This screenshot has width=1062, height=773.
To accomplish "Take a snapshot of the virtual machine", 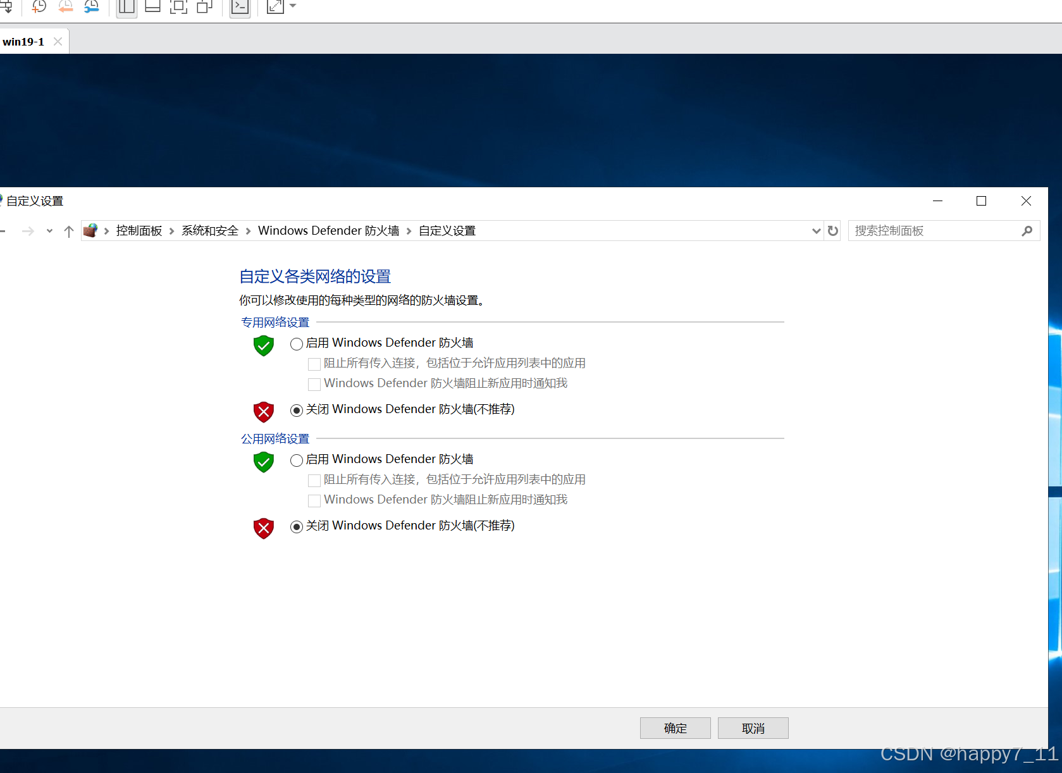I will point(39,6).
